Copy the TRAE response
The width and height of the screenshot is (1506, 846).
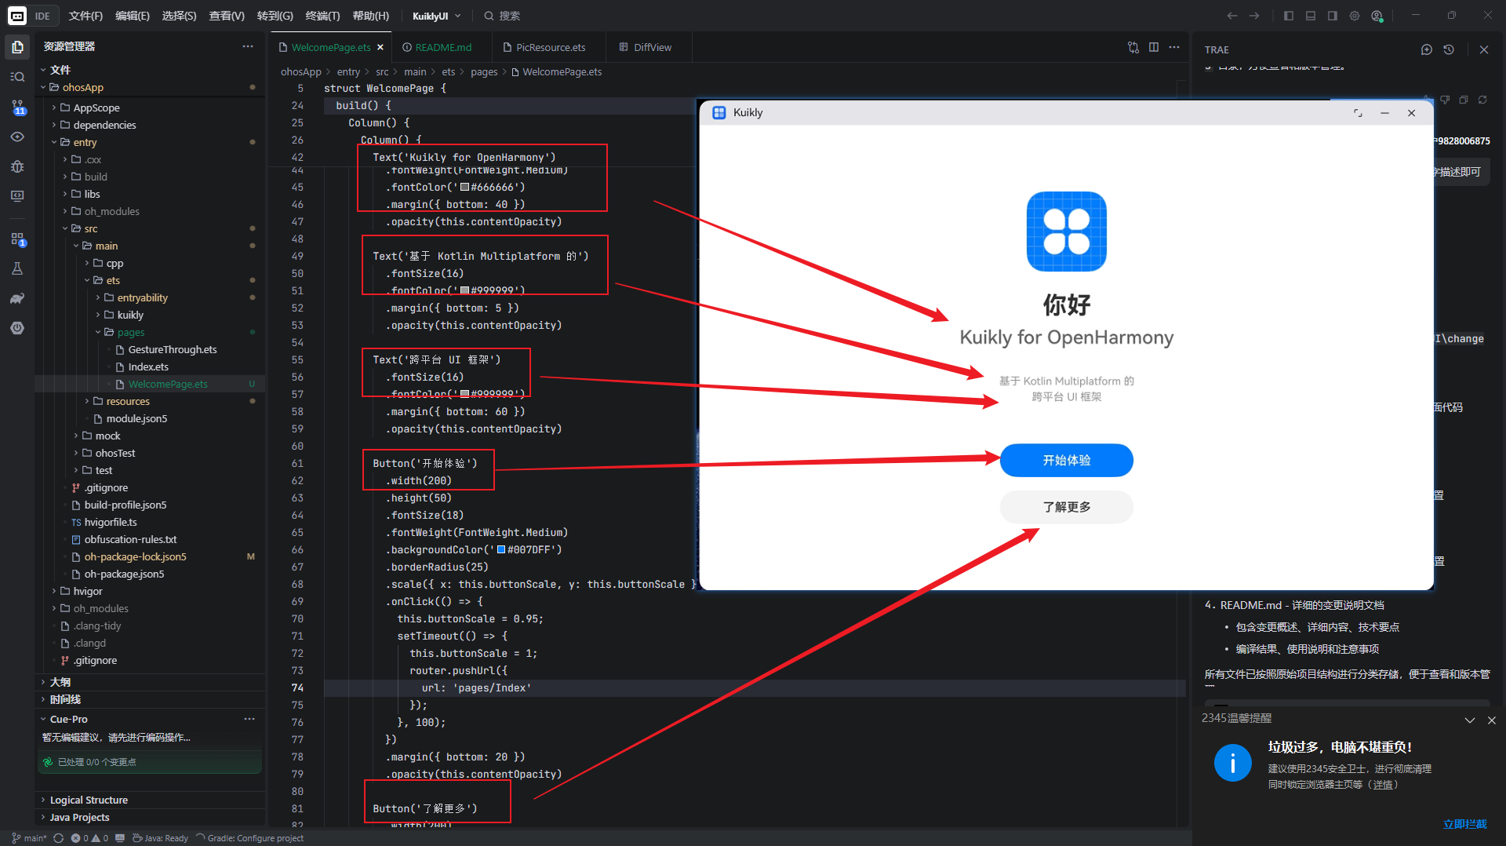[1464, 100]
